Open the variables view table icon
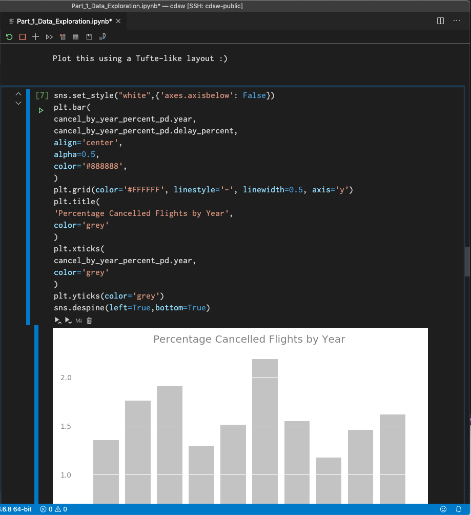The width and height of the screenshot is (471, 515). (x=75, y=36)
